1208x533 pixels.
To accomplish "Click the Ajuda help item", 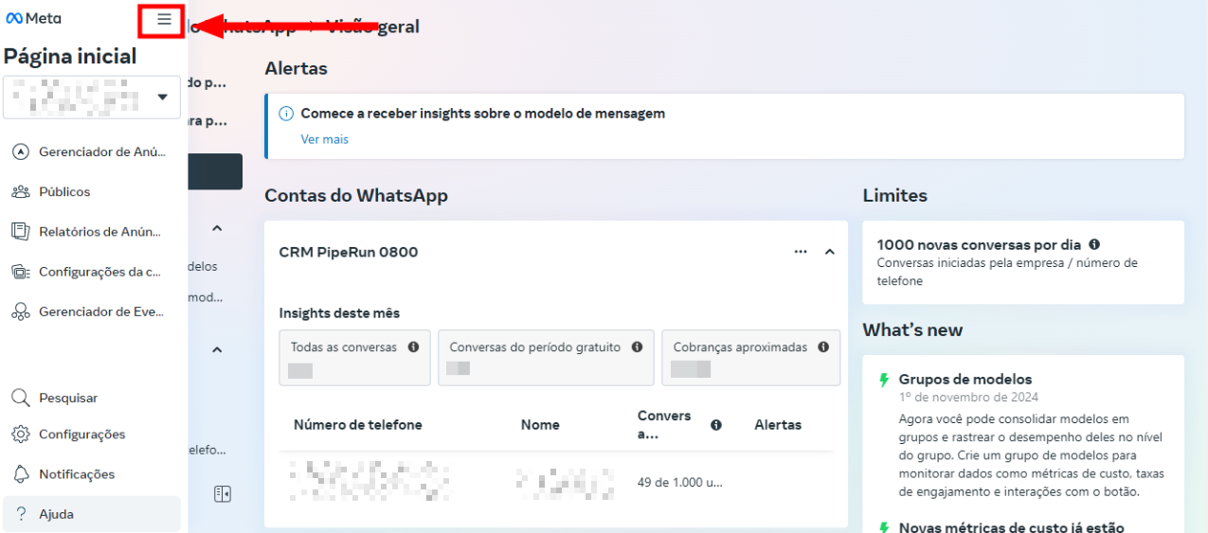I will (57, 514).
